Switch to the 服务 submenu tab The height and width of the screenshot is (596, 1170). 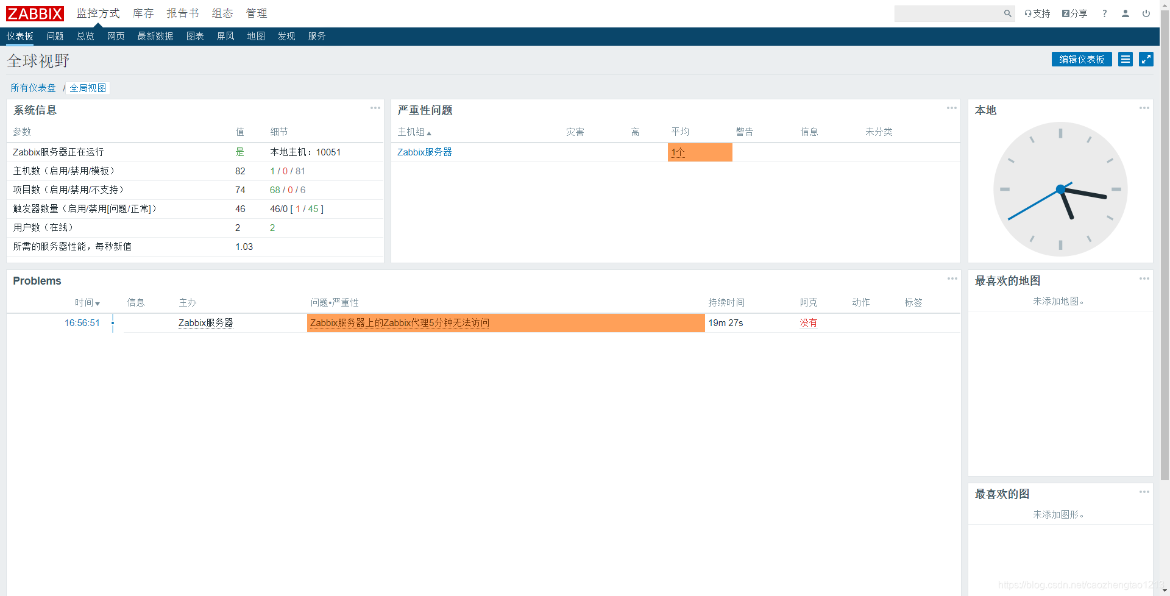coord(317,37)
